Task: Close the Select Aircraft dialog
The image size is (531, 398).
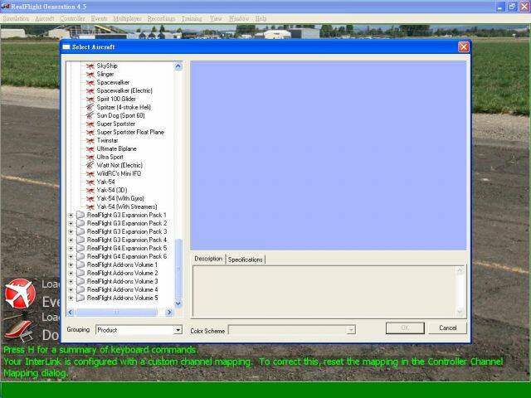Action: tap(464, 47)
